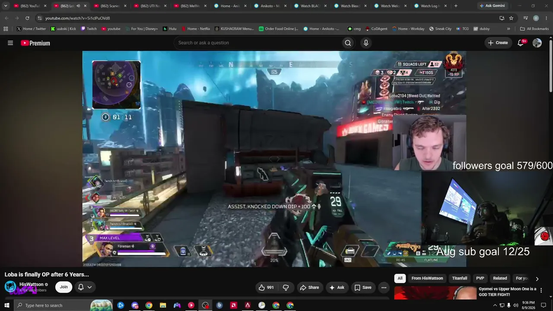Open the Home / Twitter bookmark
This screenshot has height=311, width=553.
point(31,29)
